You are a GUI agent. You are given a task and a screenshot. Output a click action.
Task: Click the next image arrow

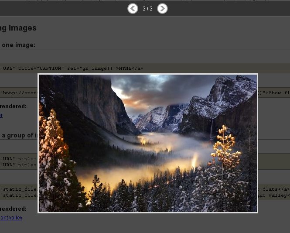click(x=162, y=9)
